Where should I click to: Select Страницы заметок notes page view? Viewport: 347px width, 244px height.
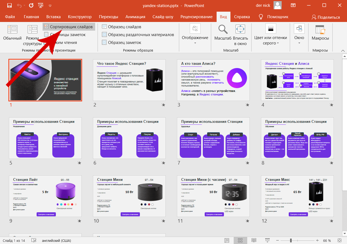(x=65, y=35)
